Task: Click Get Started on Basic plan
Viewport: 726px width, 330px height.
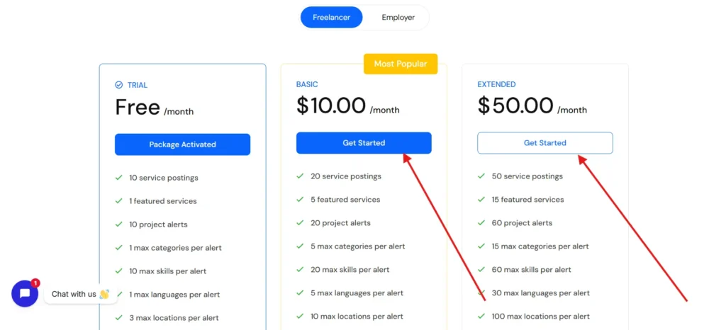Action: (364, 143)
